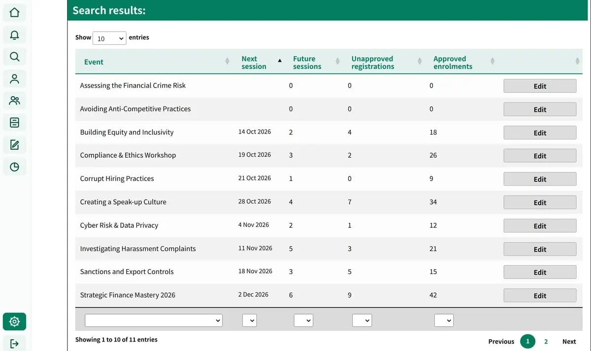Click the Showing 1 to 10 of 11 entries text

[116, 339]
